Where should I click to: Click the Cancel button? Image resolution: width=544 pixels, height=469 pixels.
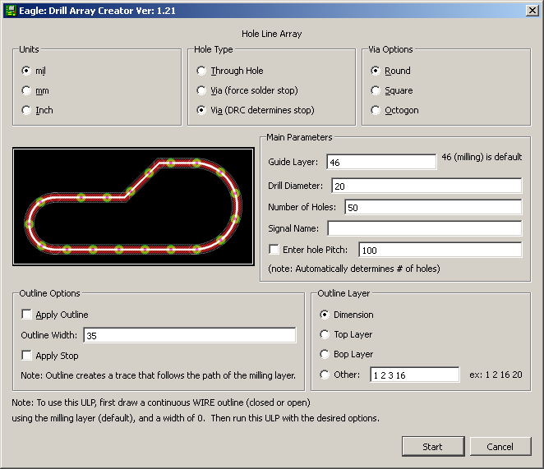coord(500,447)
